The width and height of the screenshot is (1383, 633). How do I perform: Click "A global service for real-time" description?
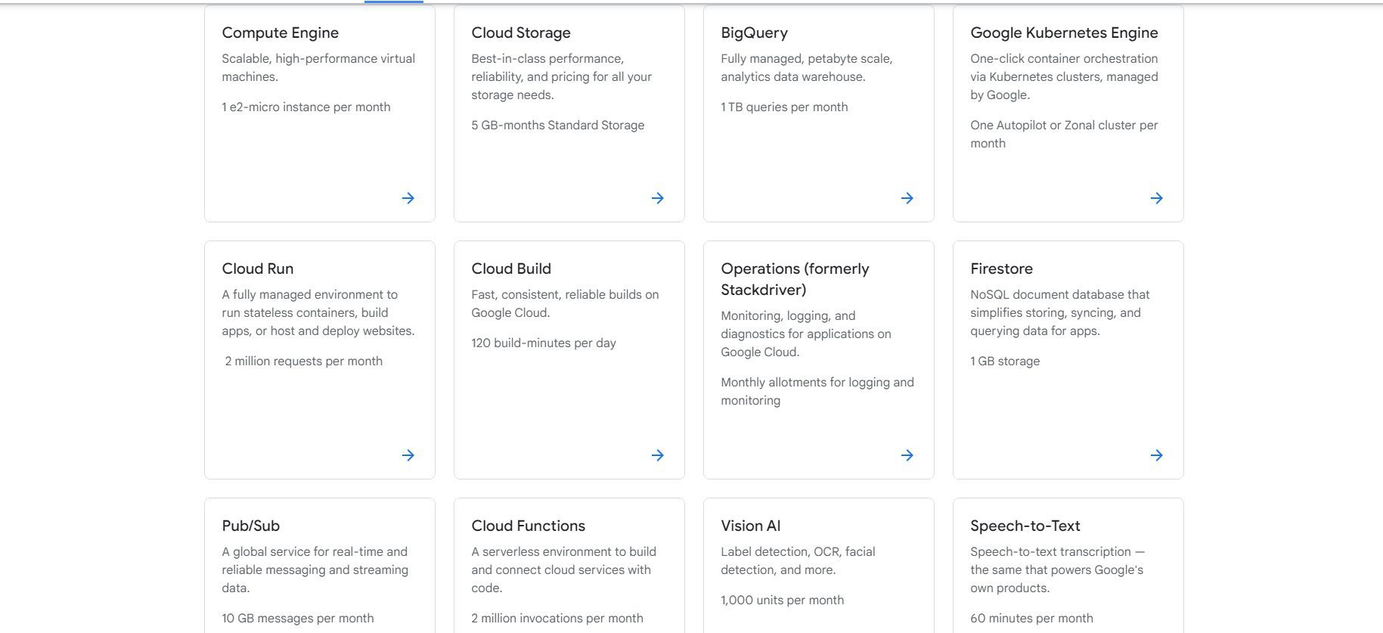pyautogui.click(x=315, y=569)
